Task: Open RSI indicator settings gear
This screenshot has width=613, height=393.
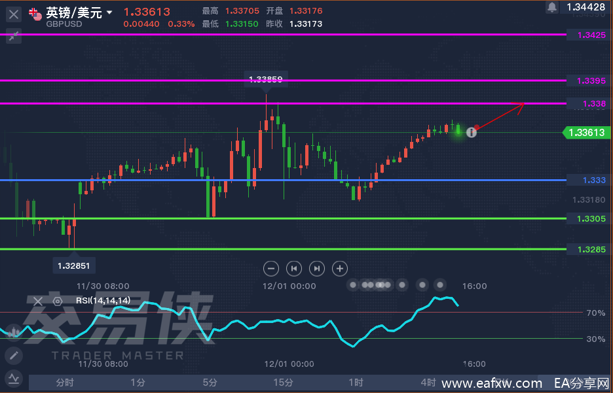Action: point(58,301)
